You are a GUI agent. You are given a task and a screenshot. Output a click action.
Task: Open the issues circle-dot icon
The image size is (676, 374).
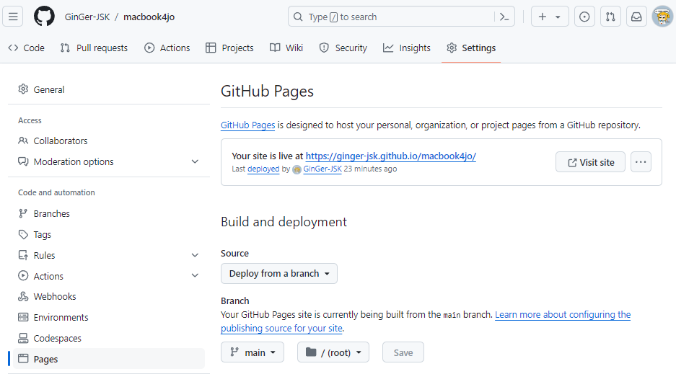pos(584,17)
